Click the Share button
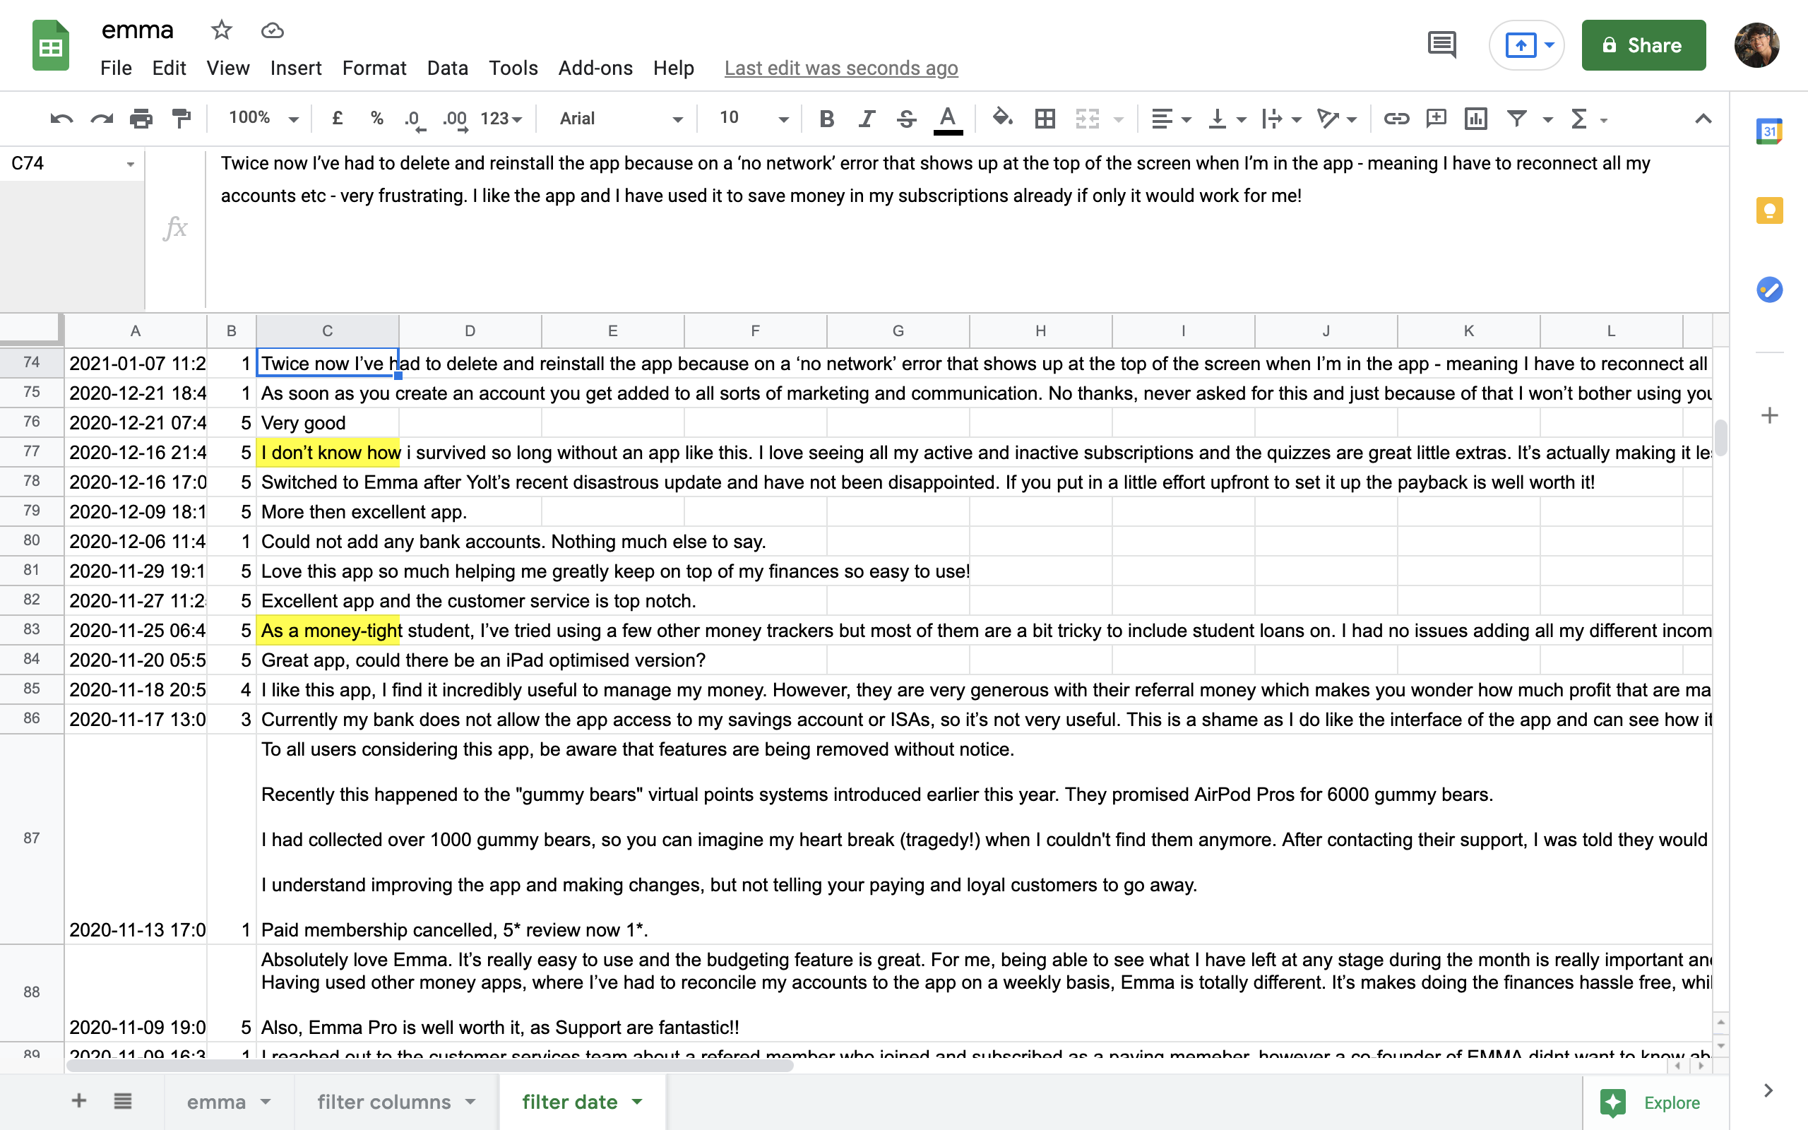The height and width of the screenshot is (1130, 1808). [x=1643, y=44]
